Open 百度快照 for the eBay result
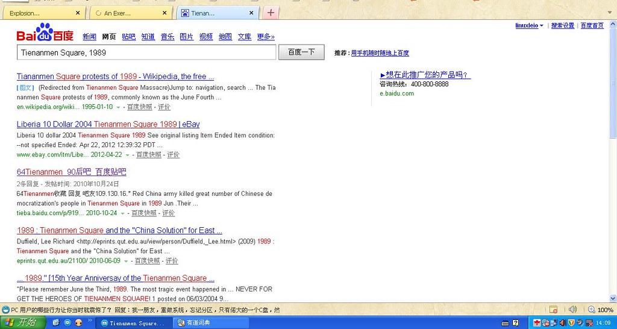Image resolution: width=617 pixels, height=329 pixels. [x=149, y=155]
